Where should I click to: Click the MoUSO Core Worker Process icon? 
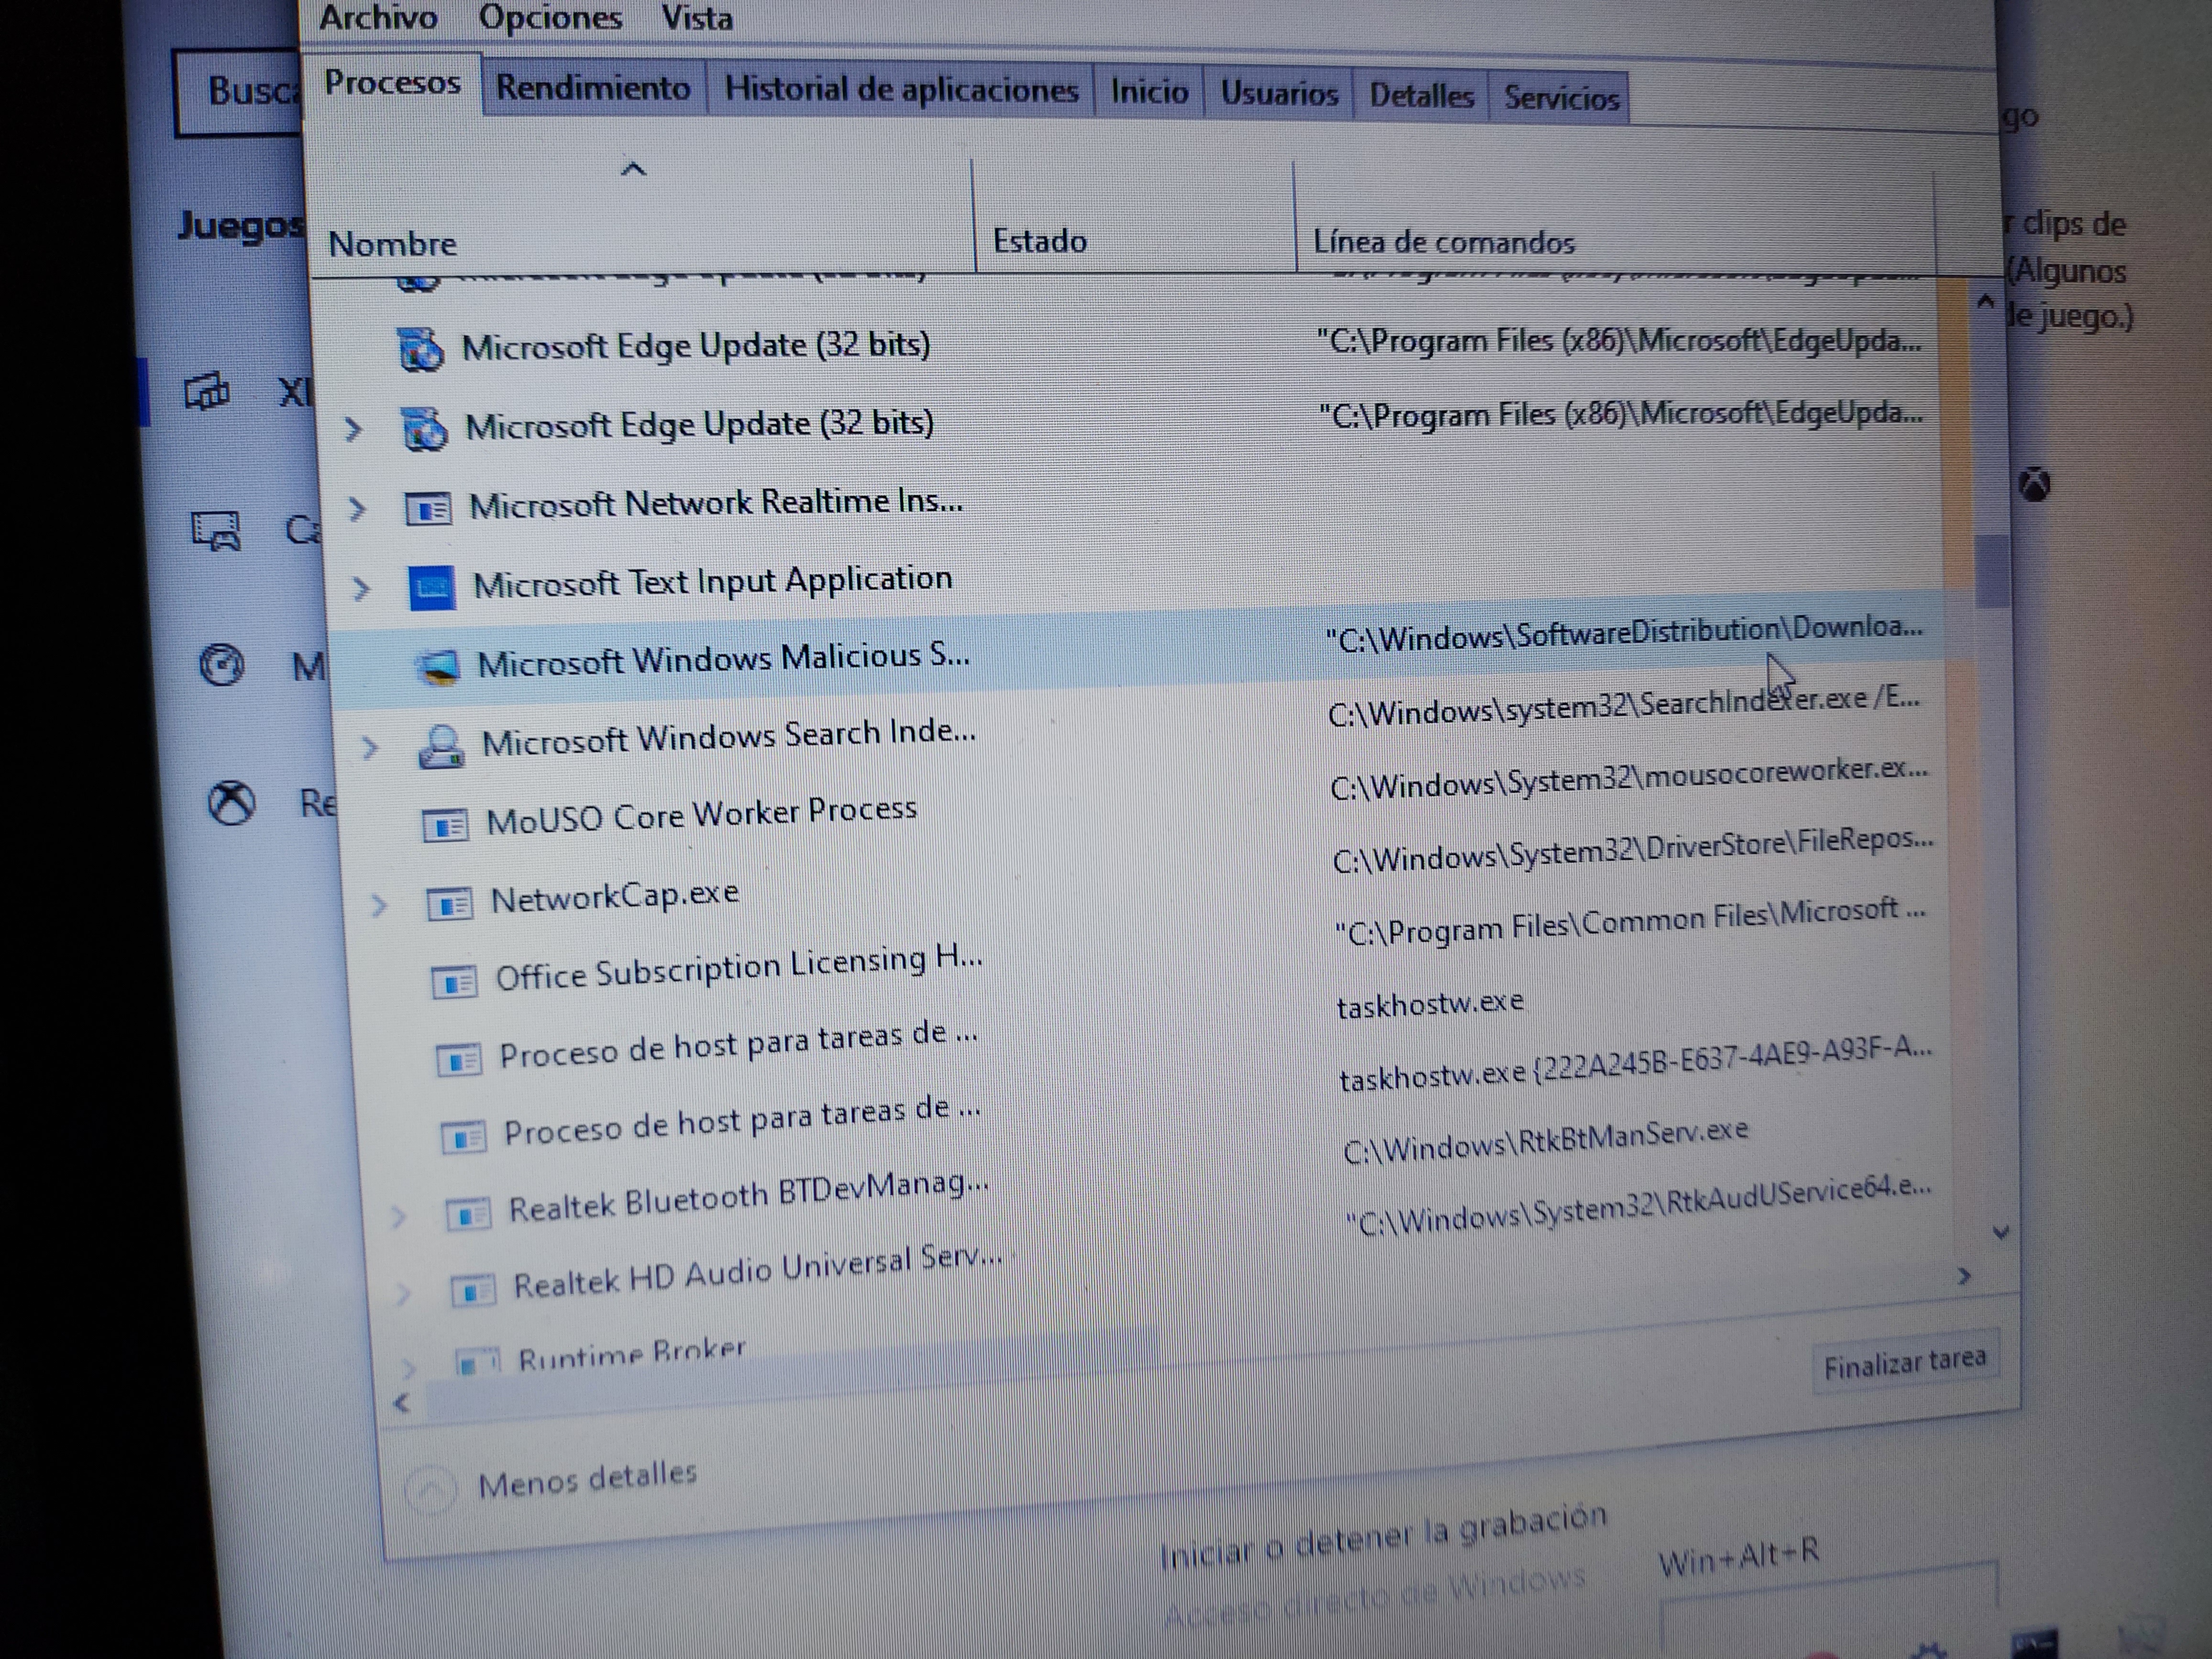(x=446, y=826)
